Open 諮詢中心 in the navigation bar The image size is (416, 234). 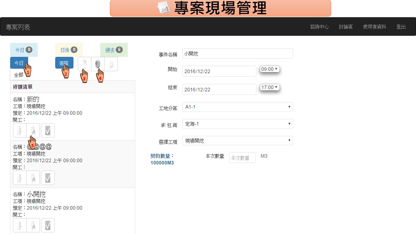click(x=319, y=27)
